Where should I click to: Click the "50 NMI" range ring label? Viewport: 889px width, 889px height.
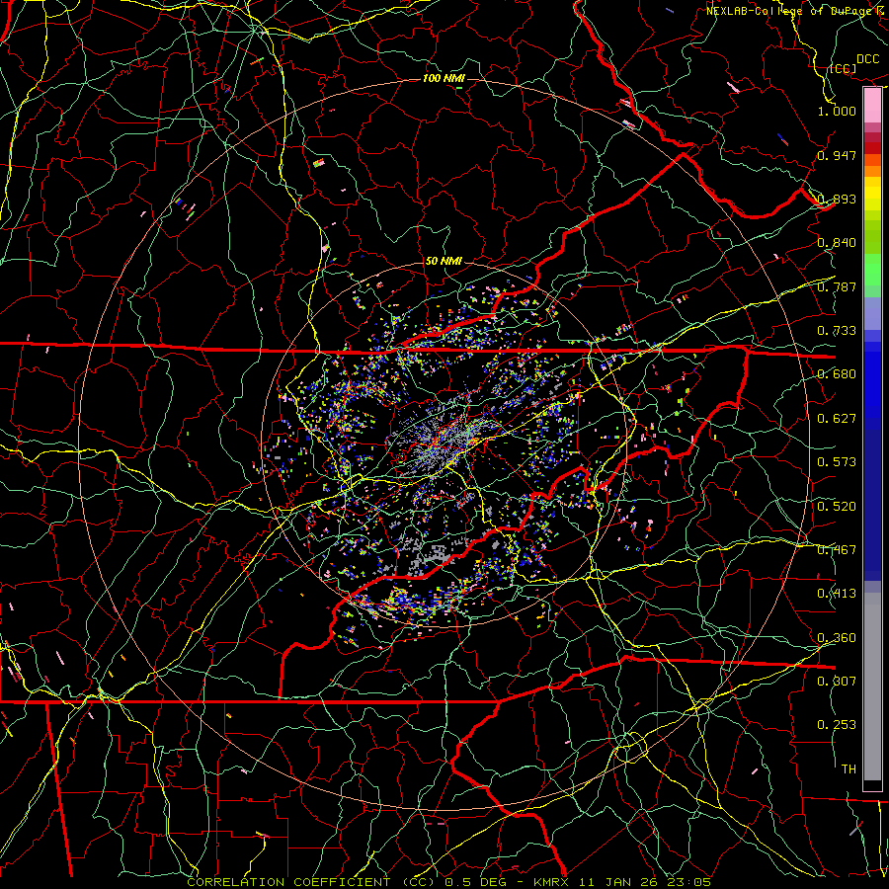tap(444, 262)
